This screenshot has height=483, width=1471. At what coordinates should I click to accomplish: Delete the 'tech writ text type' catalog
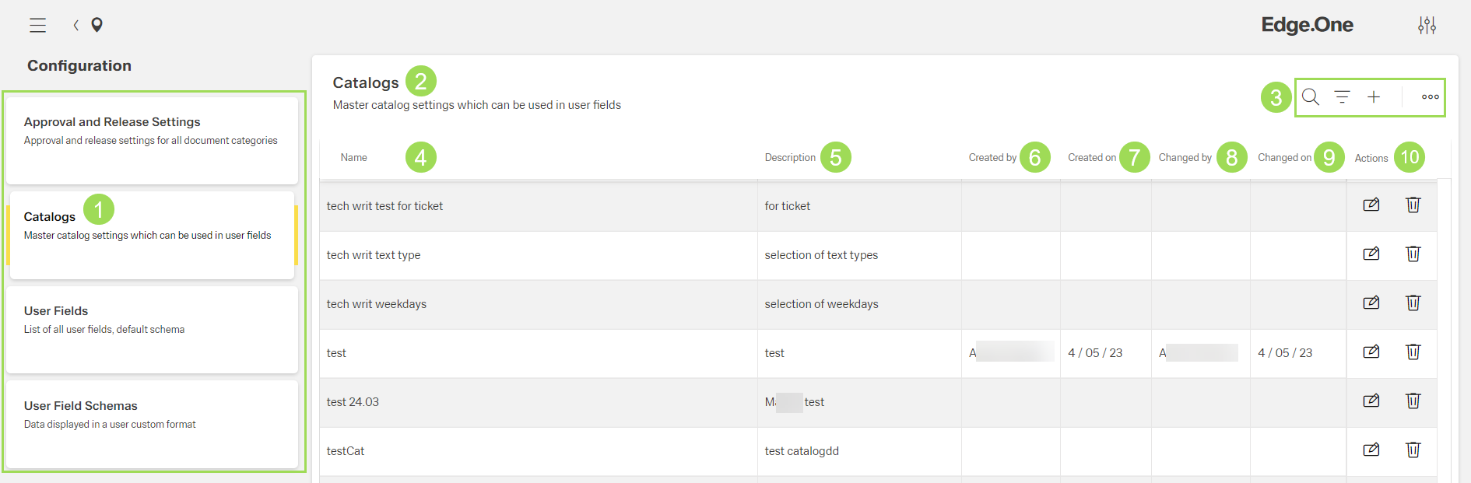1413,254
